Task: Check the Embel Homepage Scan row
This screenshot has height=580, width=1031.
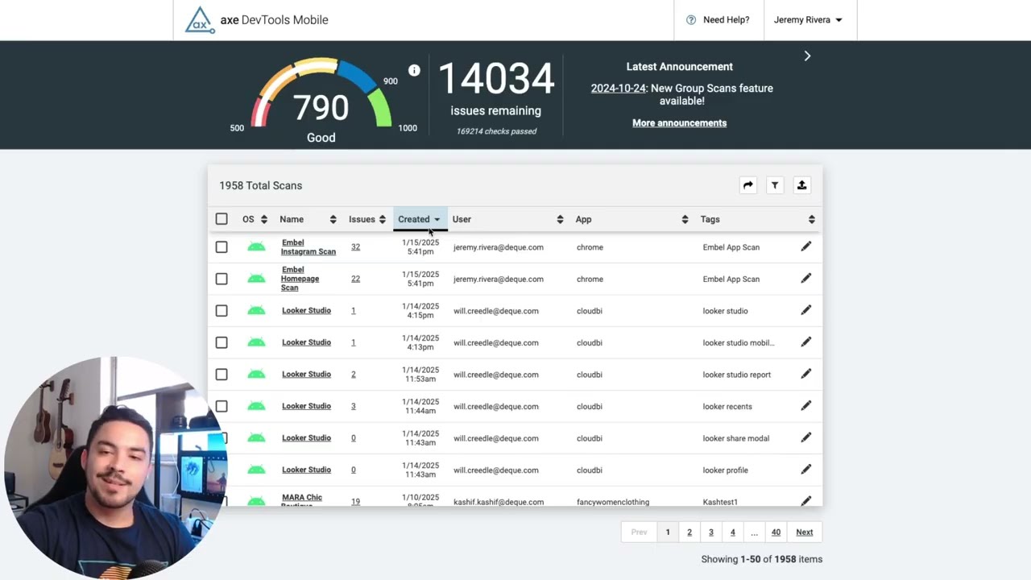Action: click(x=222, y=279)
